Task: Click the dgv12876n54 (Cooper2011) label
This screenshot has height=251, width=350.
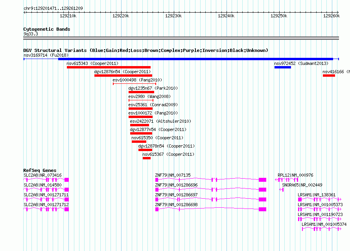Action: tap(122, 72)
